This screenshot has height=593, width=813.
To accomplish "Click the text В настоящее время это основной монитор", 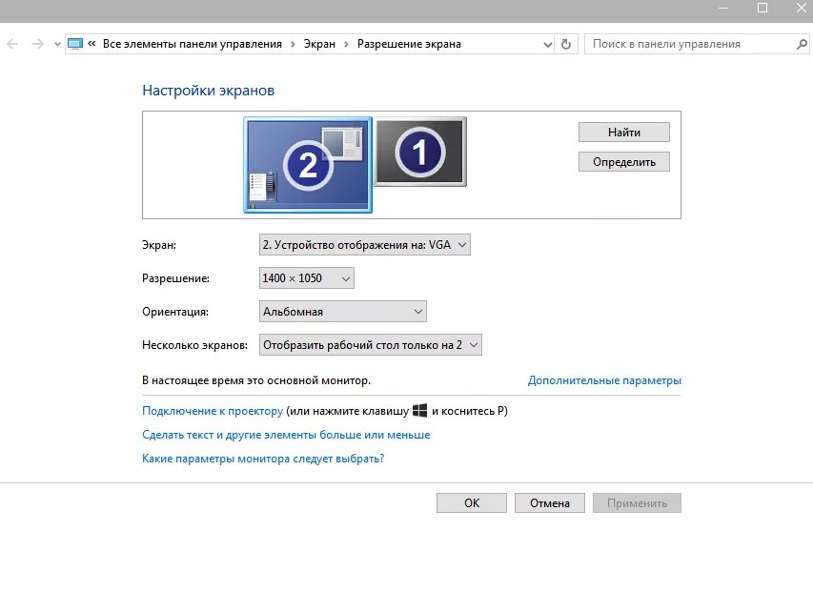I will (x=256, y=380).
